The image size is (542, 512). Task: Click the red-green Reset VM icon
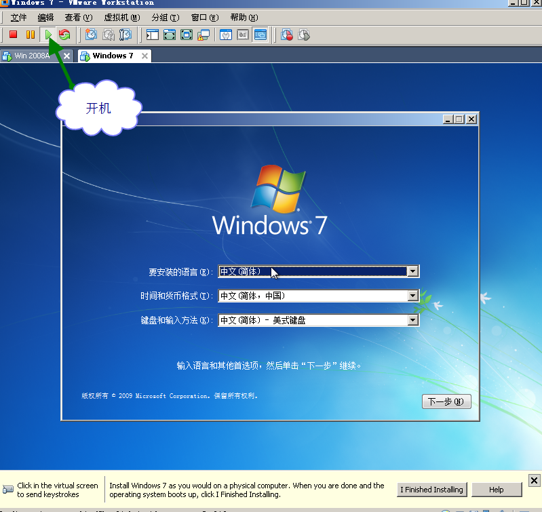[x=64, y=35]
